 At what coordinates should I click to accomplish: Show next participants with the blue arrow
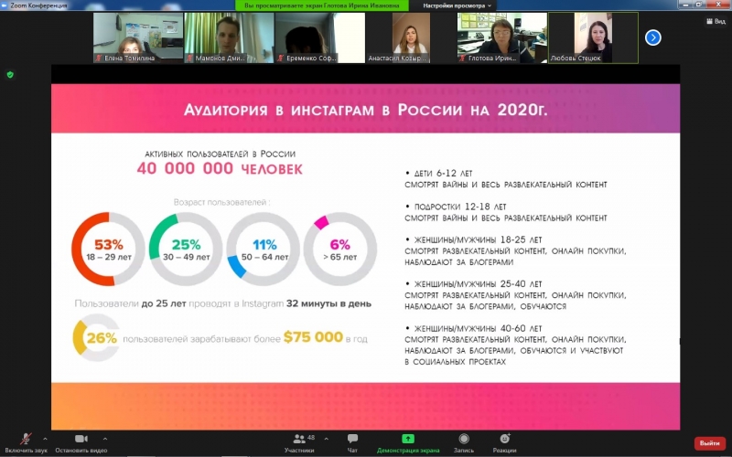click(652, 37)
